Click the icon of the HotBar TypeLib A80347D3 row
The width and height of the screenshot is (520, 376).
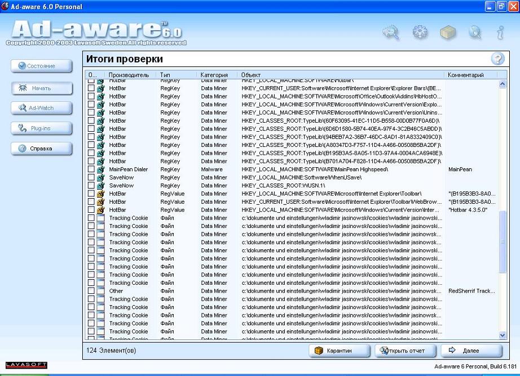pyautogui.click(x=100, y=145)
